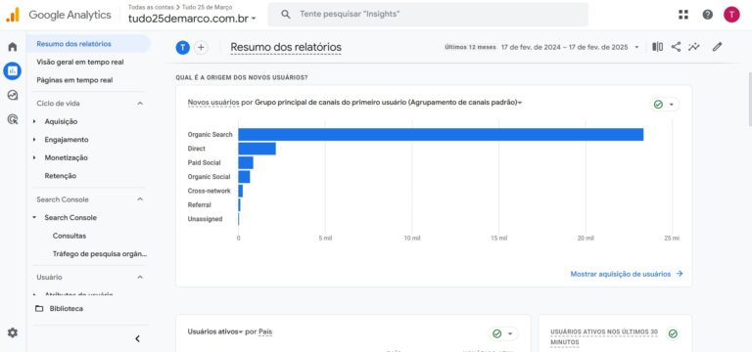Expand the Monetização tree item
This screenshot has width=752, height=352.
point(34,157)
